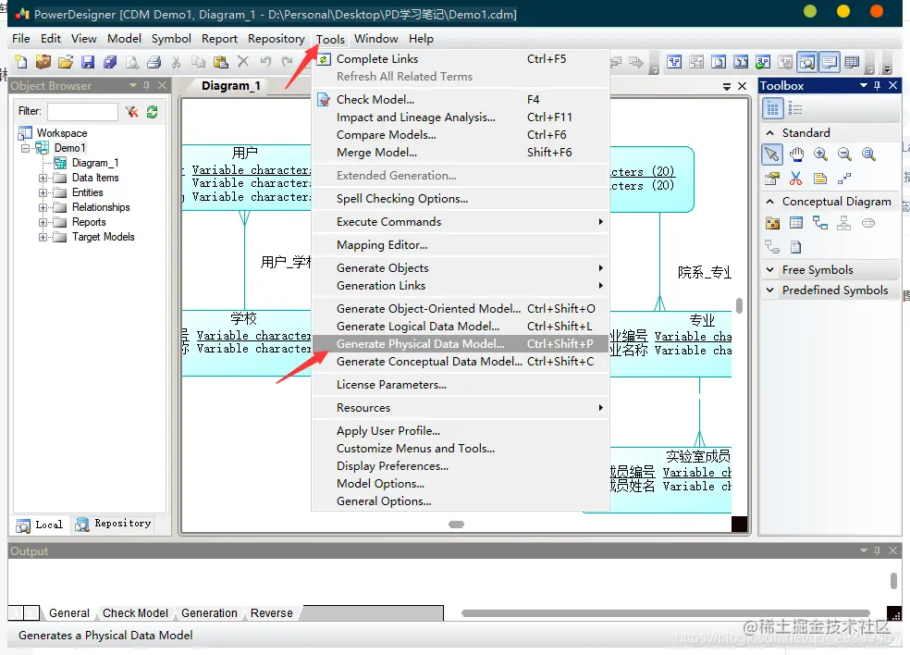Switch Toolbox to list view
Screen dimensions: 910x655
coord(795,108)
